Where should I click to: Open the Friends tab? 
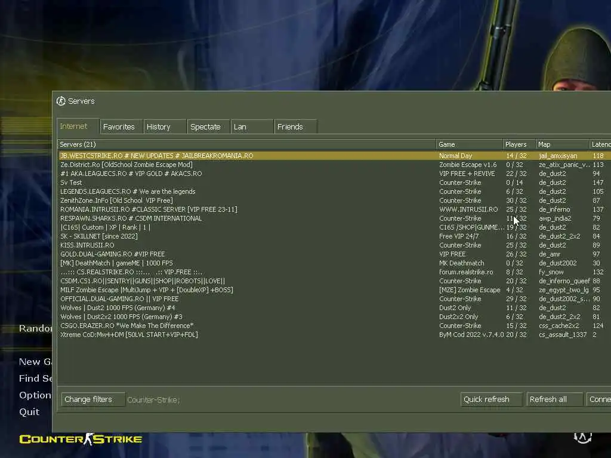pos(295,127)
